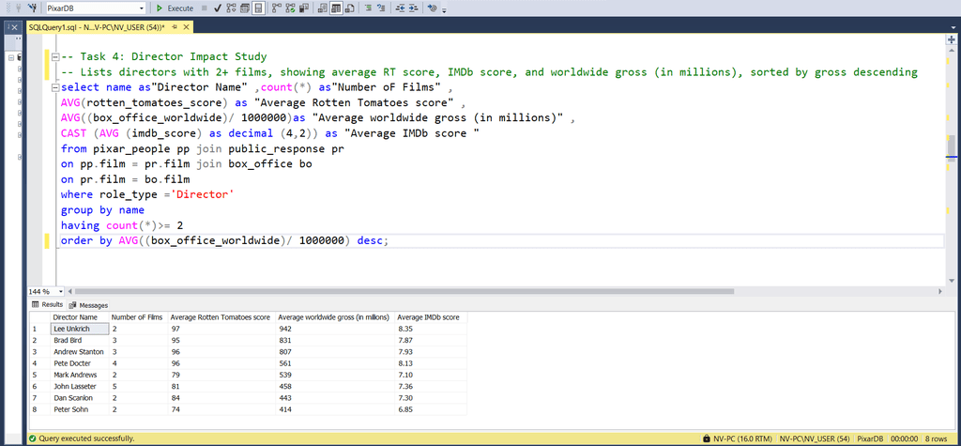Screen dimensions: 961x446
Task: Open the PixarDB database dropdown
Action: click(x=140, y=8)
